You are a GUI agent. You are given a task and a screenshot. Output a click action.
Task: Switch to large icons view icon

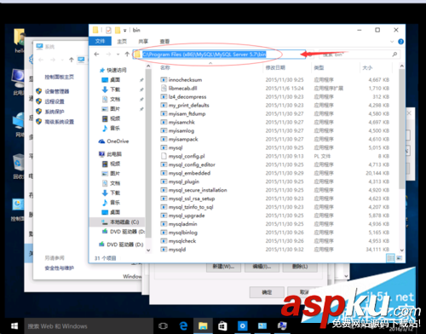400,258
